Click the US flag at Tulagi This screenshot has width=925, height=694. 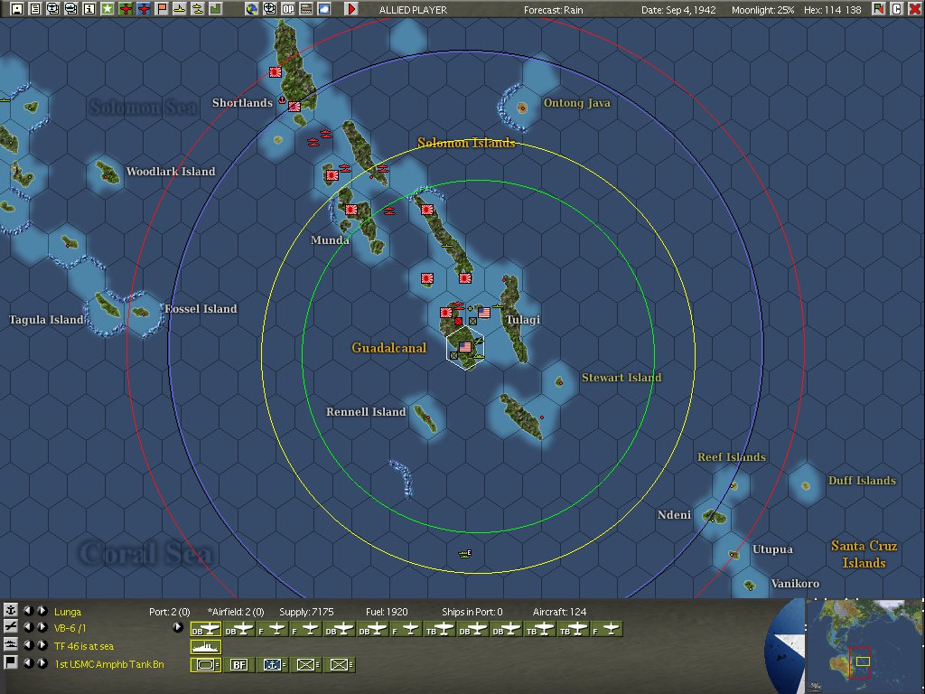click(484, 313)
